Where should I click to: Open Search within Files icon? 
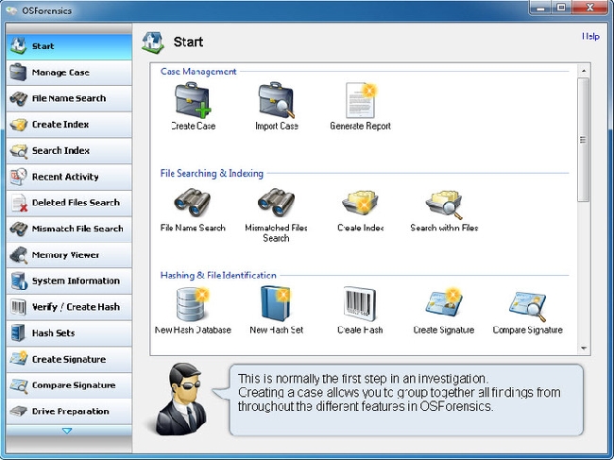coord(444,202)
